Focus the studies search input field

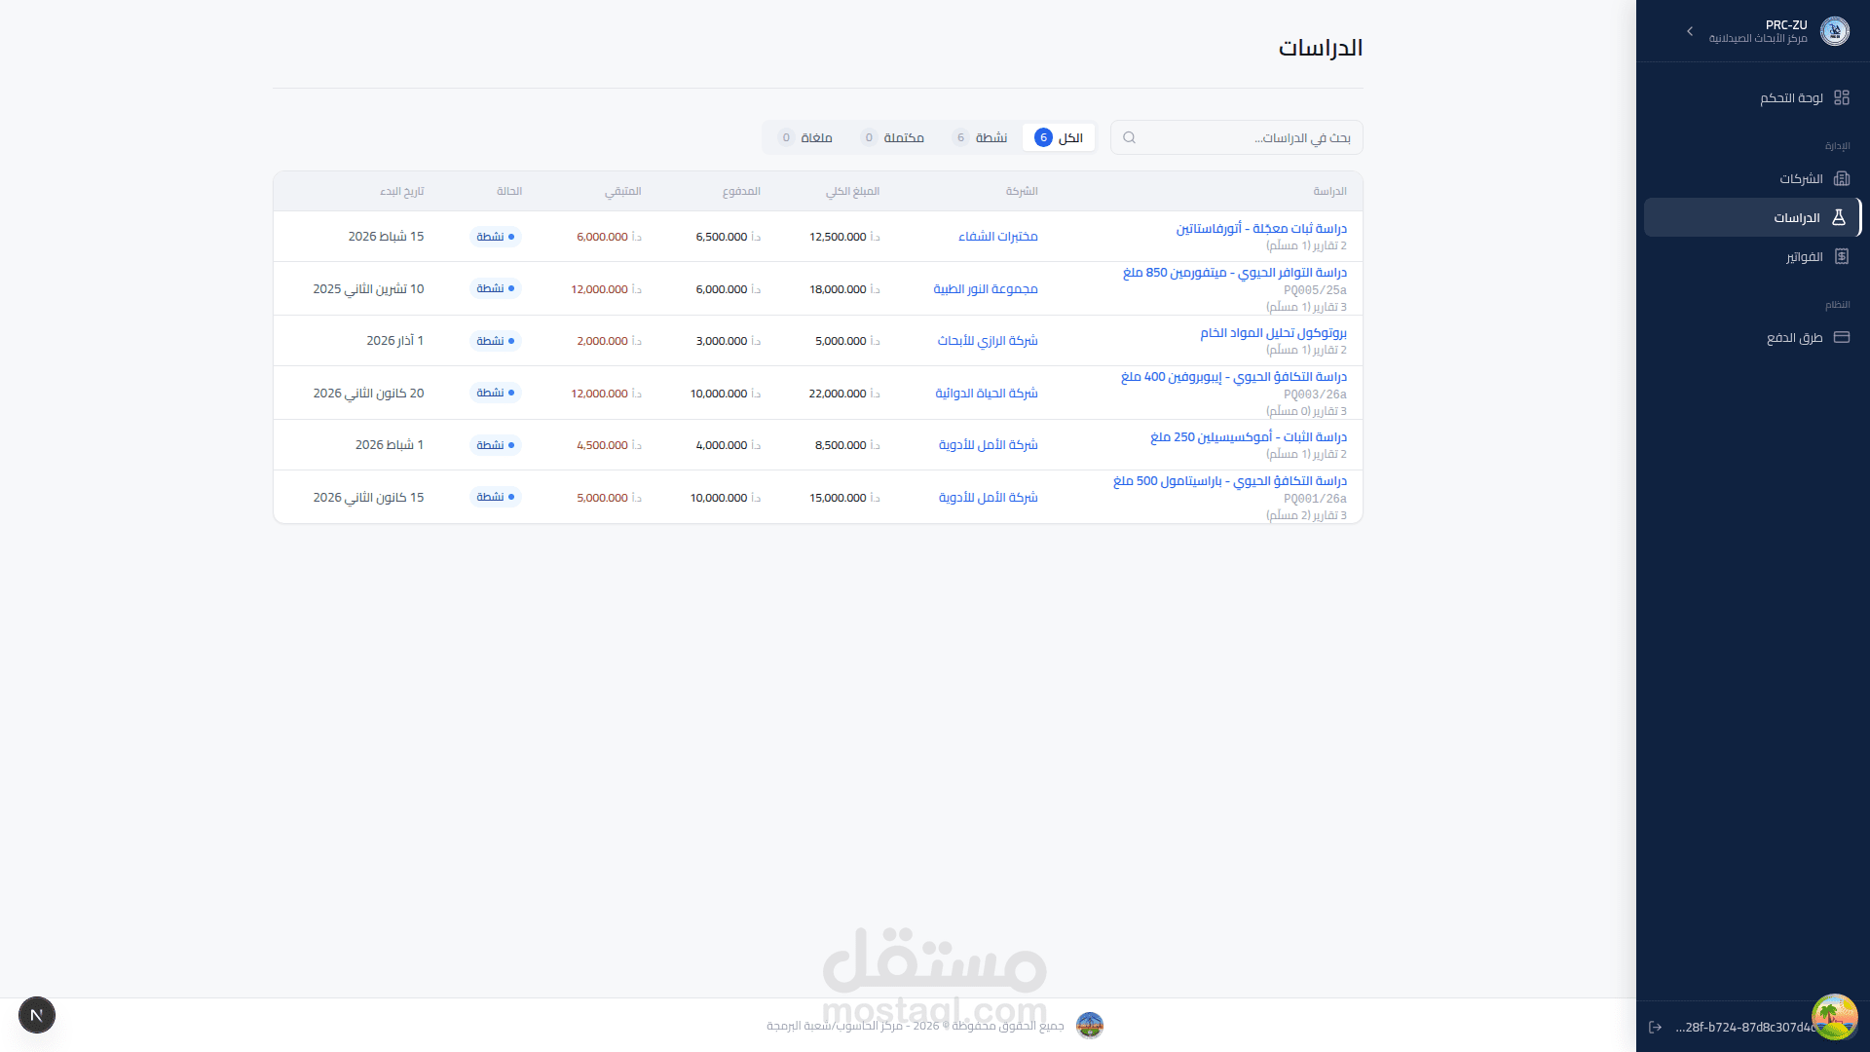[x=1247, y=137]
